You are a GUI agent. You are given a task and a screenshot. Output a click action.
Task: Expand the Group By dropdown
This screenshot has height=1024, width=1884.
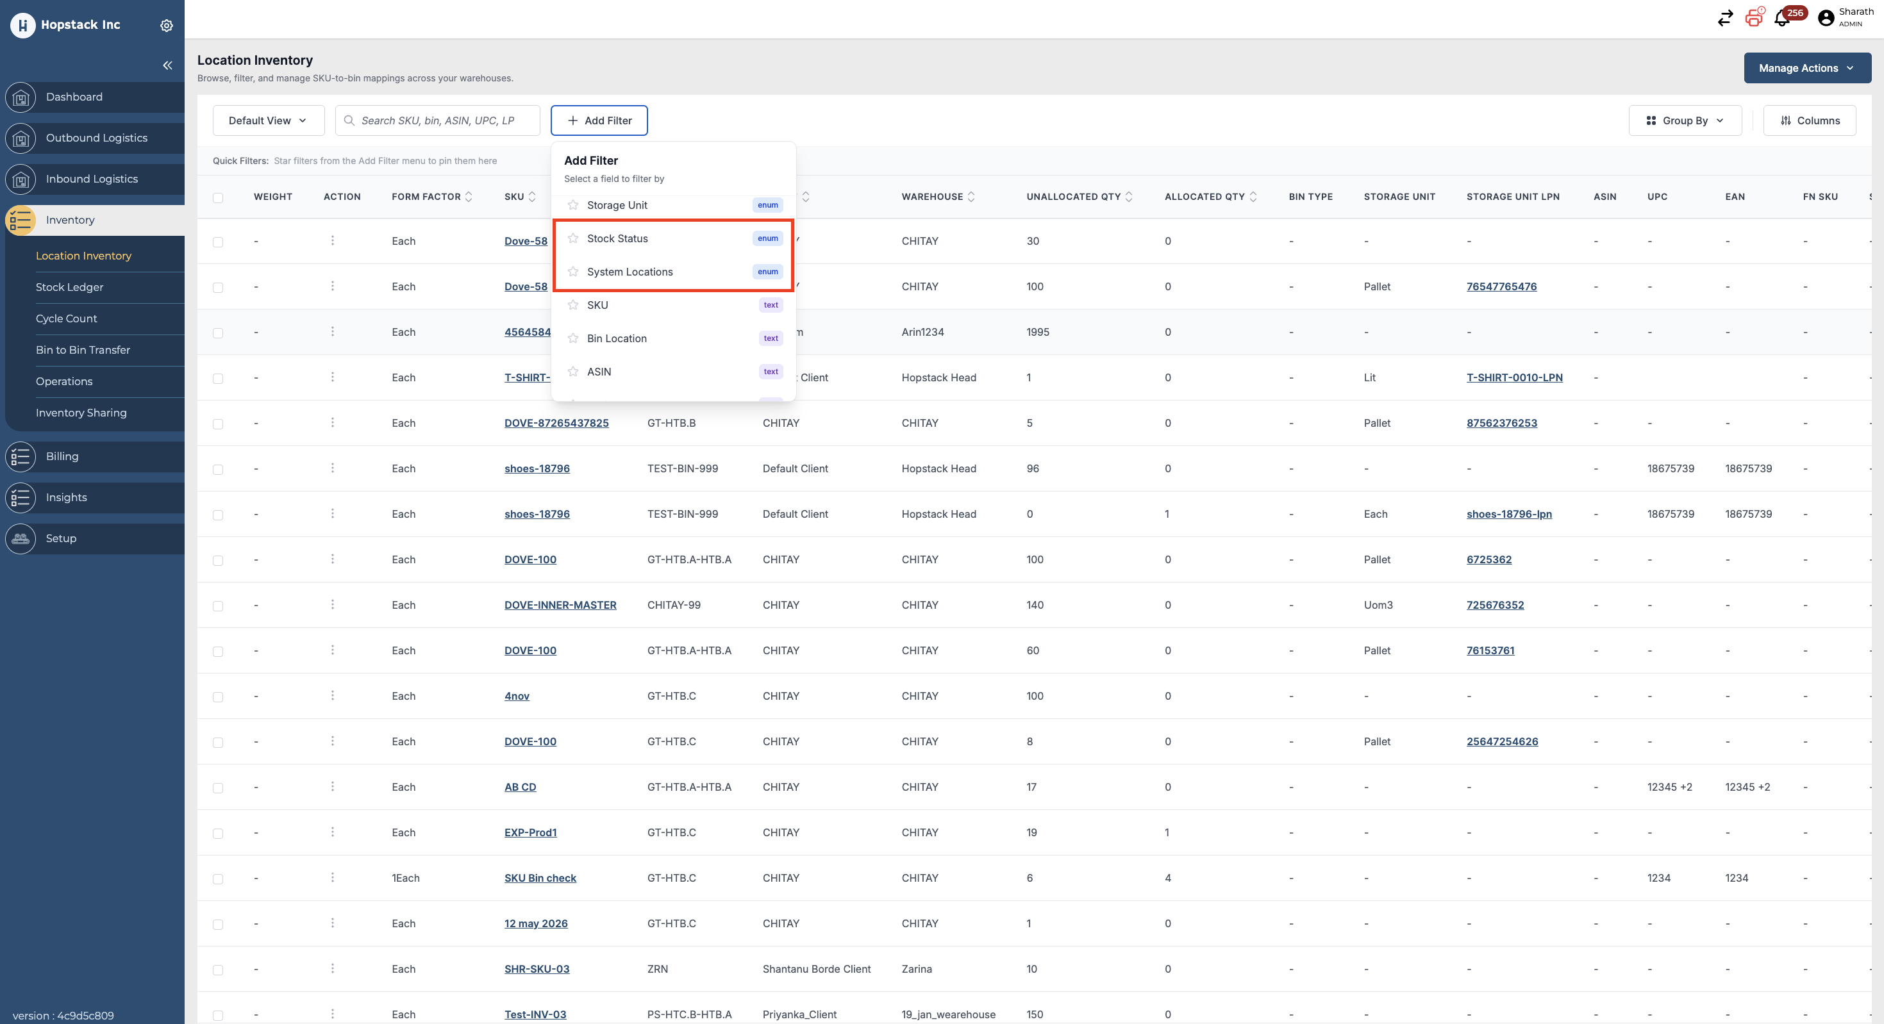click(1685, 120)
